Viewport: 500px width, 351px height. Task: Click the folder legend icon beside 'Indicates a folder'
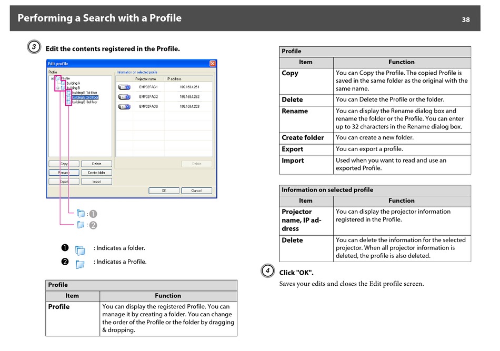point(80,250)
